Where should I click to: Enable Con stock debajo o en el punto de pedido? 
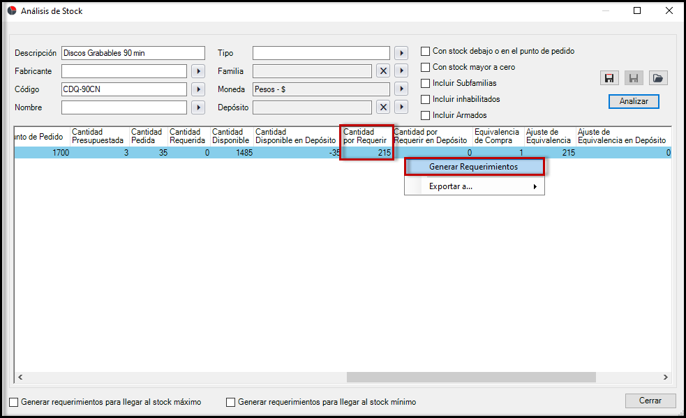tap(425, 51)
